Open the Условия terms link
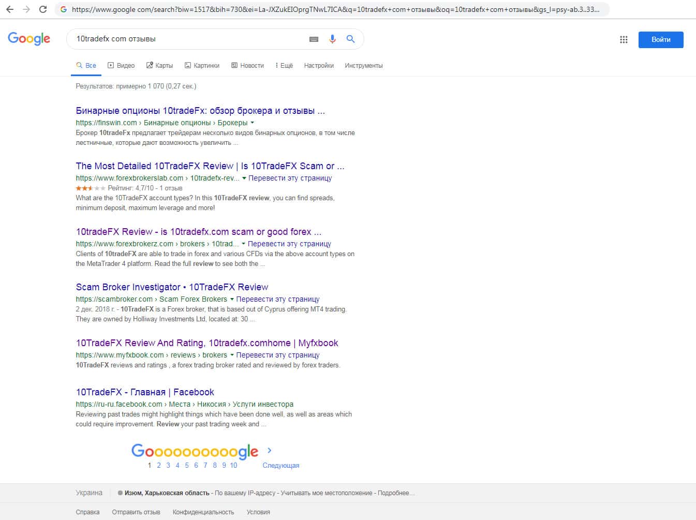The height and width of the screenshot is (520, 696). click(x=258, y=512)
